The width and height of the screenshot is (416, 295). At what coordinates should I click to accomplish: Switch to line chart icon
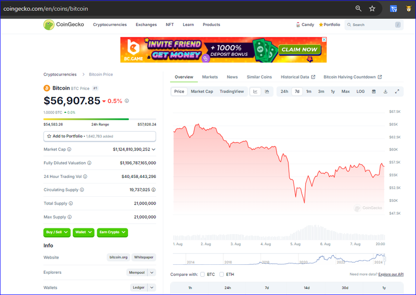tap(255, 92)
